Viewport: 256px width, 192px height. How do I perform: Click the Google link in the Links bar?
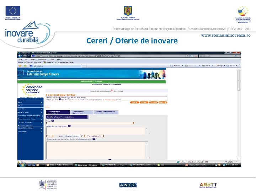(x=48, y=62)
